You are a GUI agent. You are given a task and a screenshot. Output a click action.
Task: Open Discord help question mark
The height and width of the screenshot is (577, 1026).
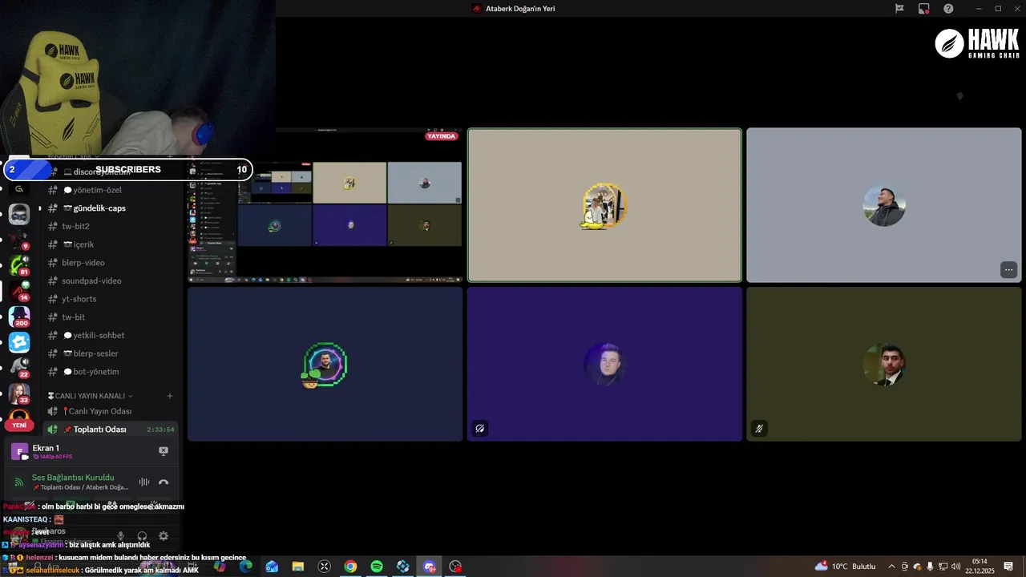pyautogui.click(x=948, y=9)
